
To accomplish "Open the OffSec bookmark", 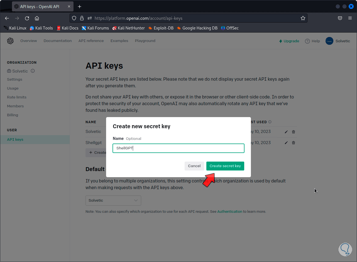I will [x=230, y=28].
